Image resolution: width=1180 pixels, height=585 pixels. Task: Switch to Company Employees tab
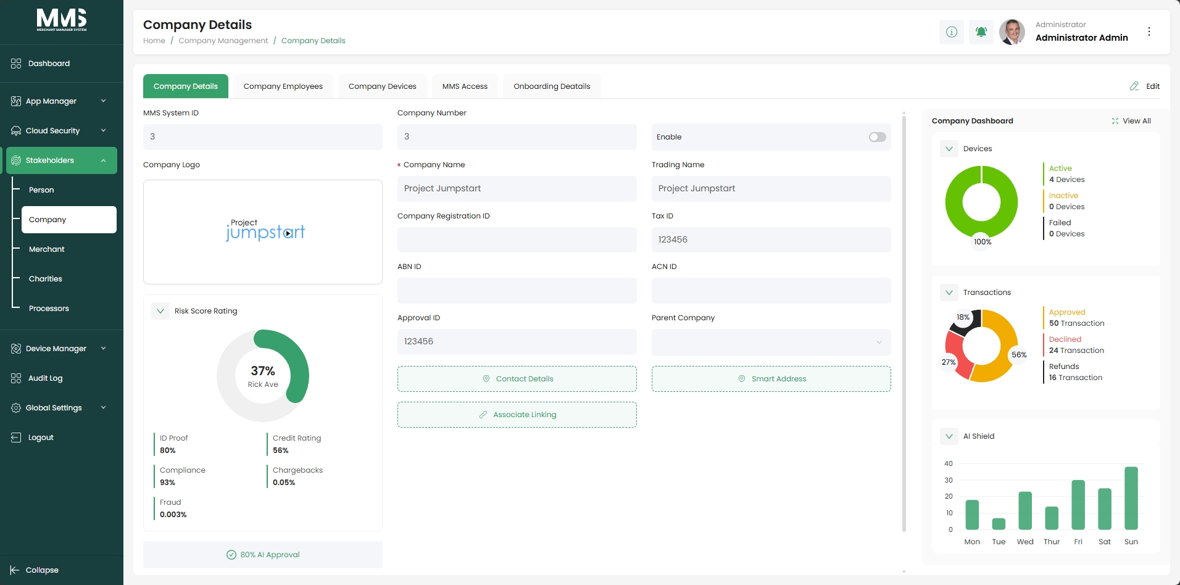tap(283, 86)
